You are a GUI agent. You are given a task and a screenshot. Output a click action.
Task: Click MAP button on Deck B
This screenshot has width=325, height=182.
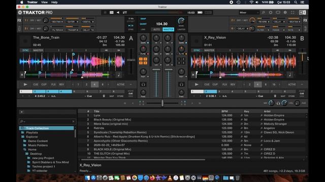tap(283, 96)
